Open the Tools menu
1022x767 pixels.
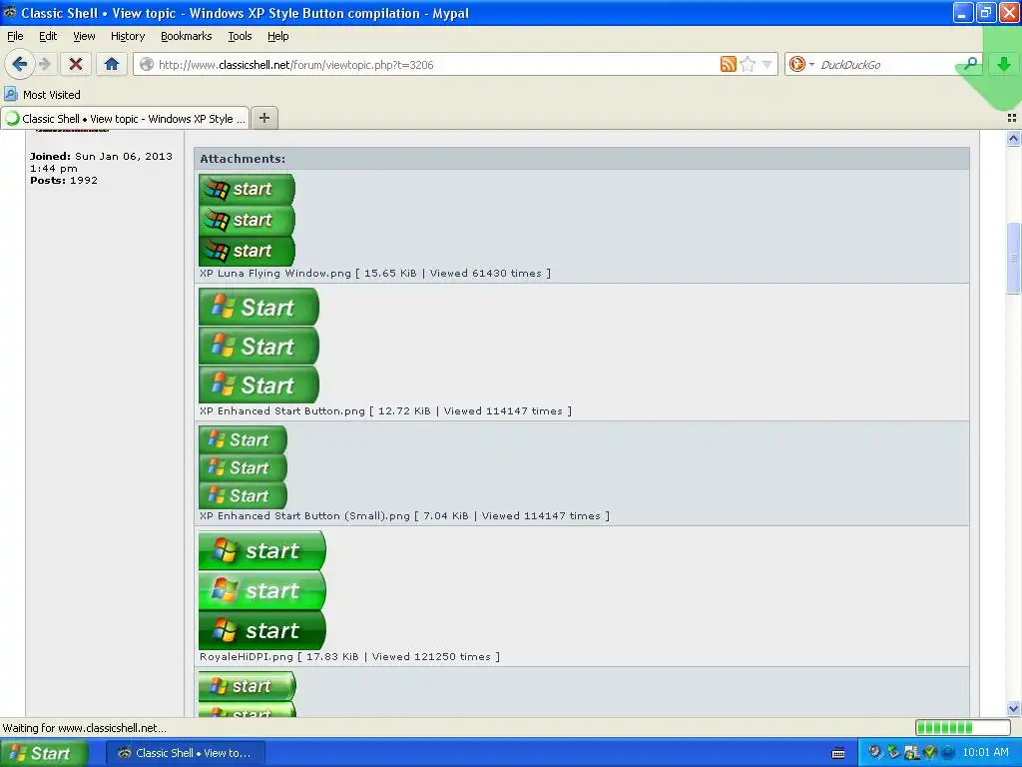(240, 36)
